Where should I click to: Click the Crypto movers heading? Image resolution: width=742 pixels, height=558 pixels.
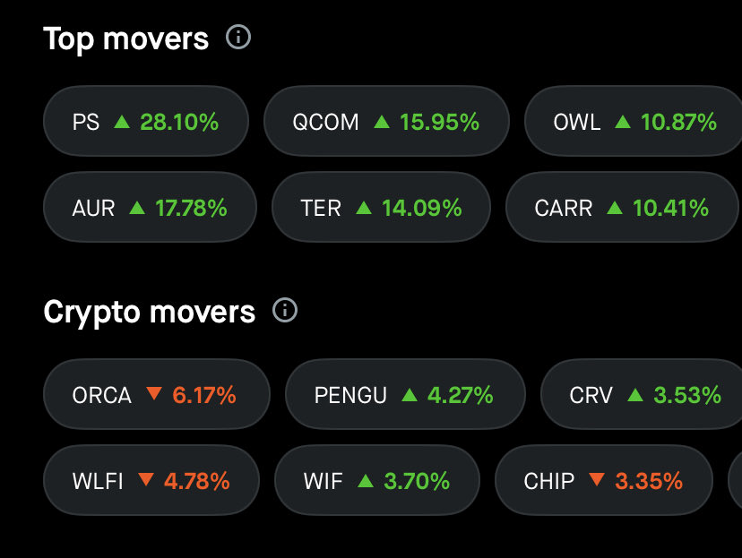(x=149, y=312)
